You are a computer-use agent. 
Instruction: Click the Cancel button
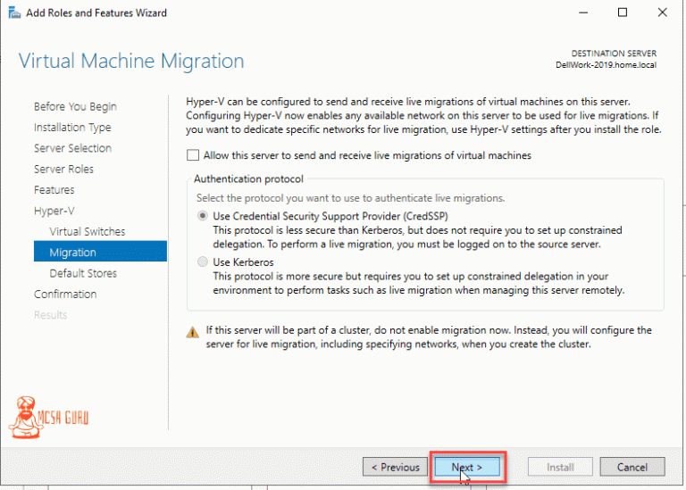pyautogui.click(x=632, y=468)
